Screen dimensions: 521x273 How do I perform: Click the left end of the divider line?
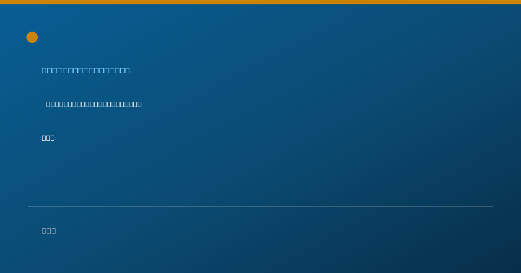pyautogui.click(x=29, y=206)
